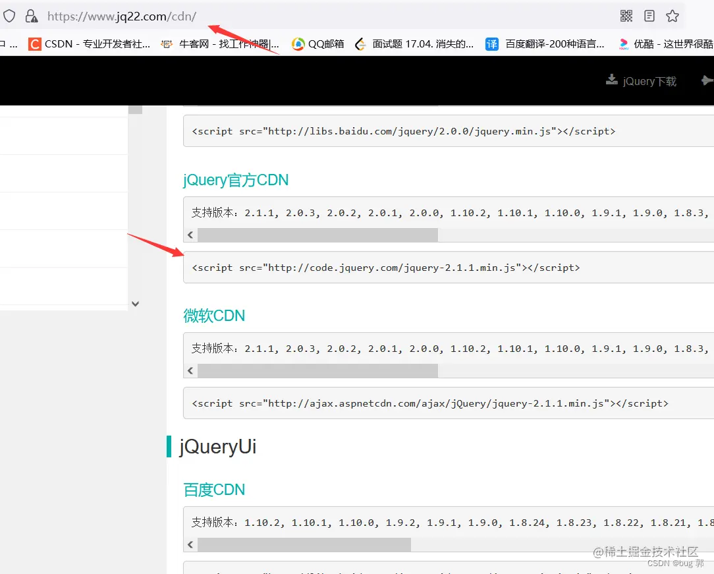Open the 百度翻译 bookmark
The height and width of the screenshot is (574, 714).
(x=545, y=44)
